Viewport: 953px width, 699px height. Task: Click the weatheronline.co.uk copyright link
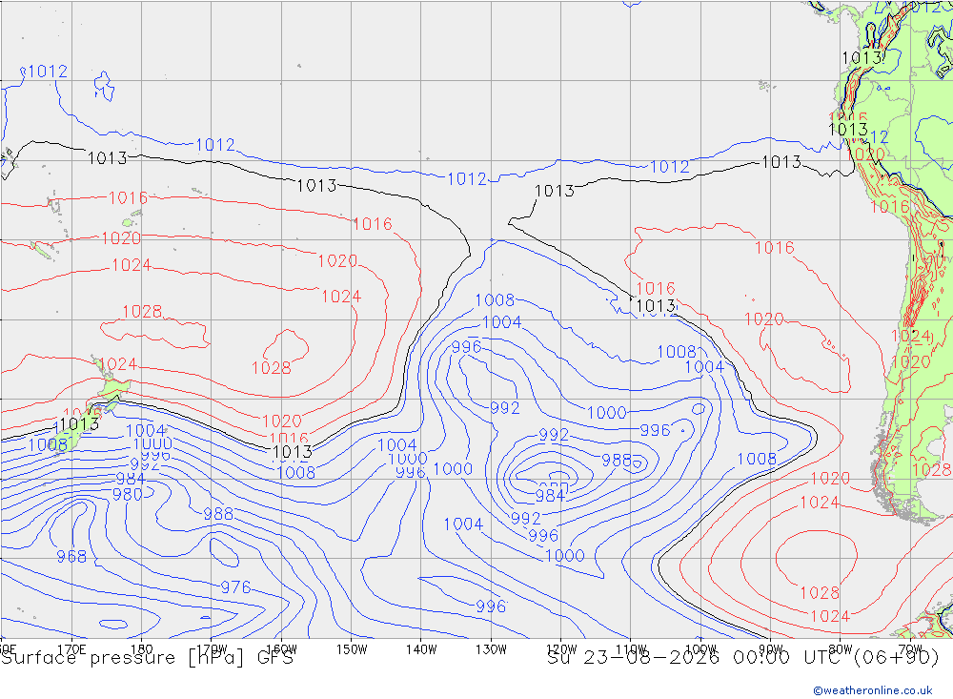(873, 690)
